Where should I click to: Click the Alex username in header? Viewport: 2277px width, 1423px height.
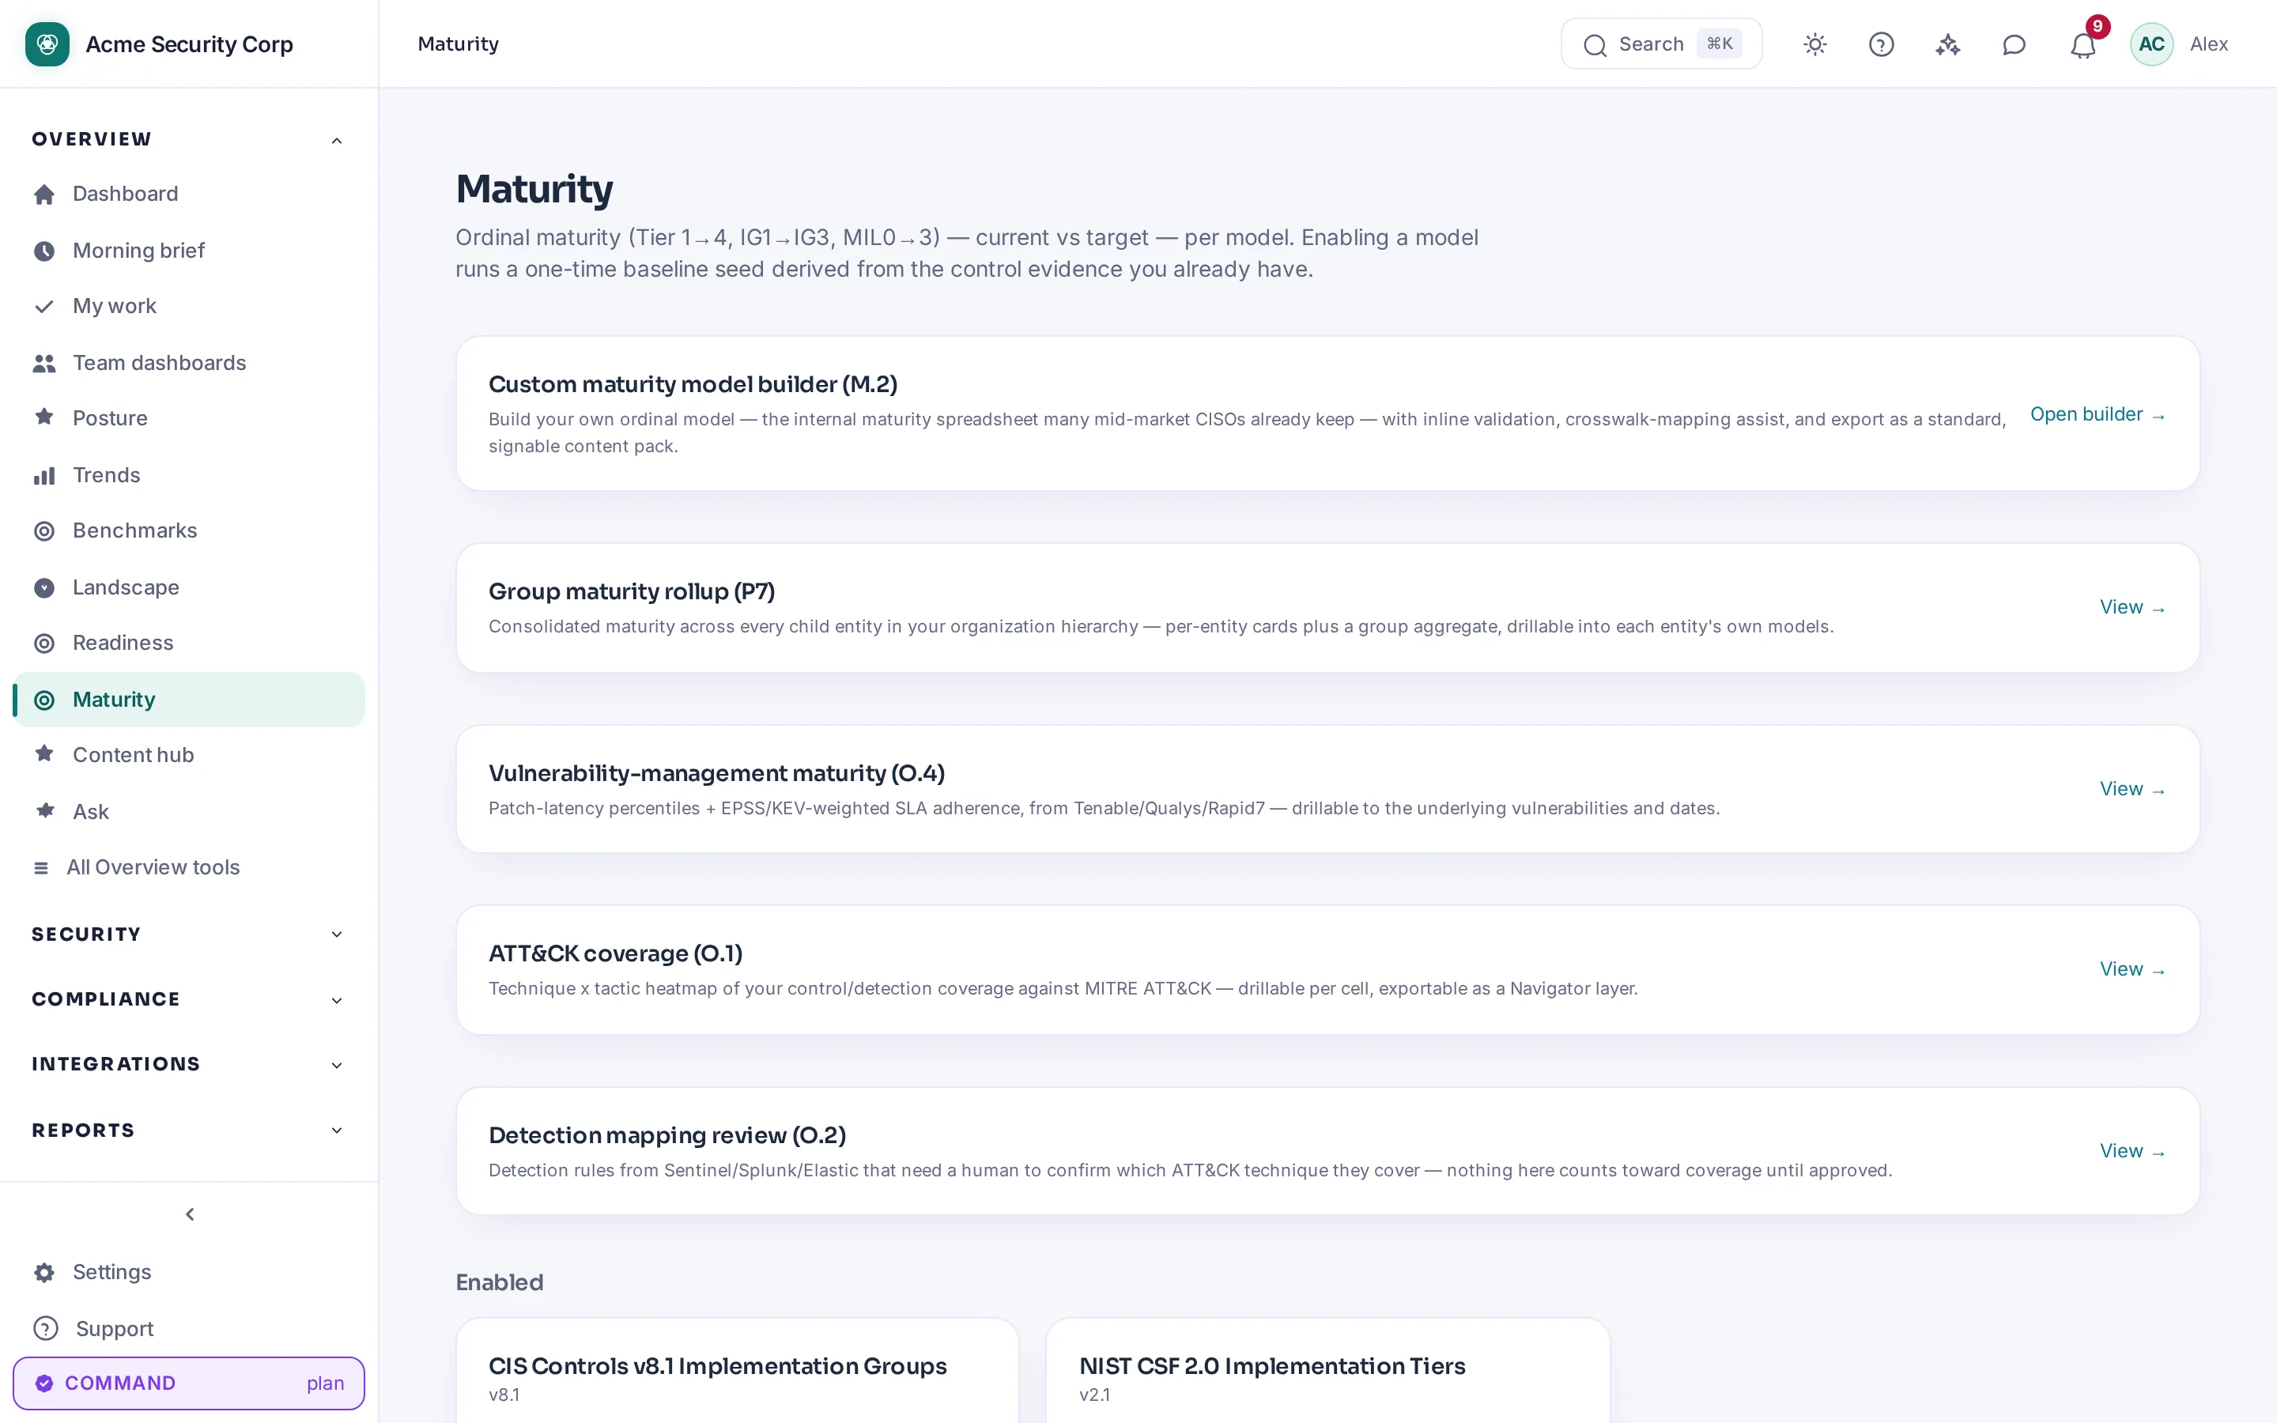[2208, 44]
